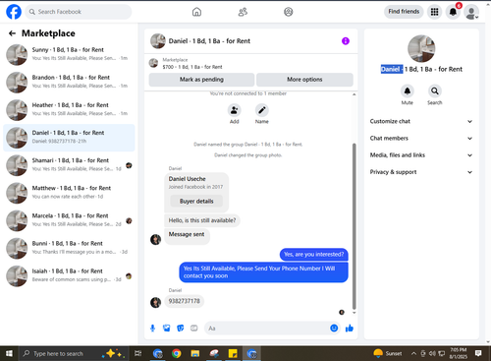
Task: Open Marcela conversation
Action: [x=69, y=220]
